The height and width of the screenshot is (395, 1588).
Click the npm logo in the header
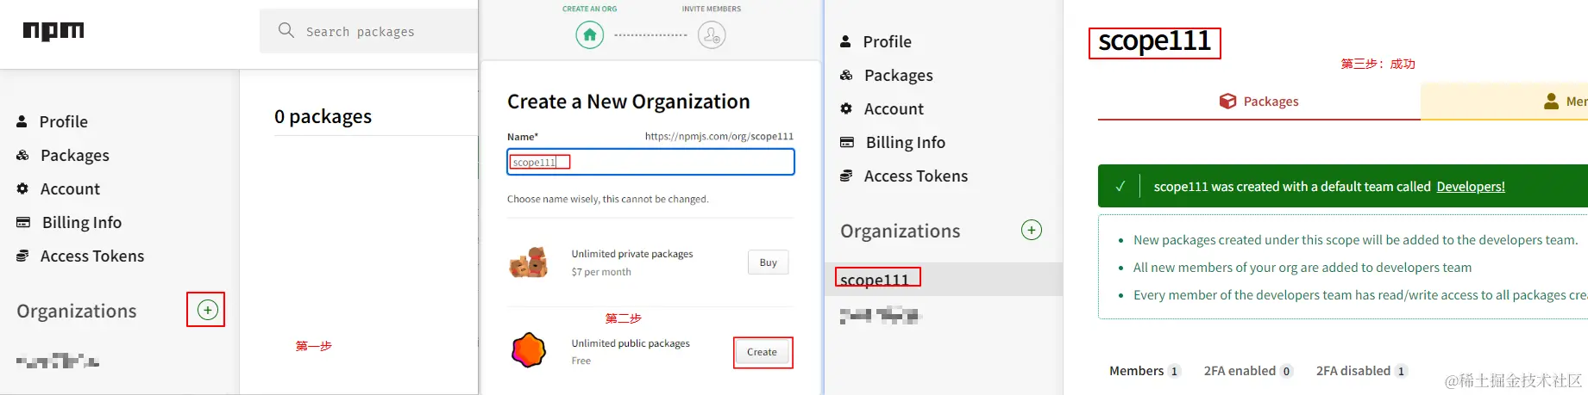tap(53, 31)
